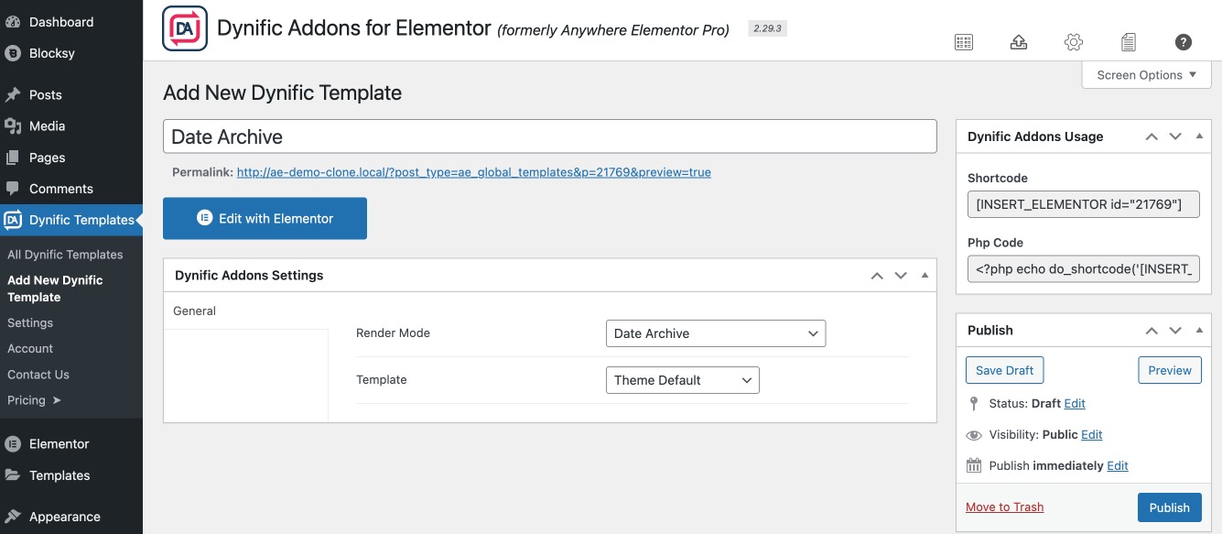
Task: Open the gear settings icon in header
Action: coord(1074,42)
